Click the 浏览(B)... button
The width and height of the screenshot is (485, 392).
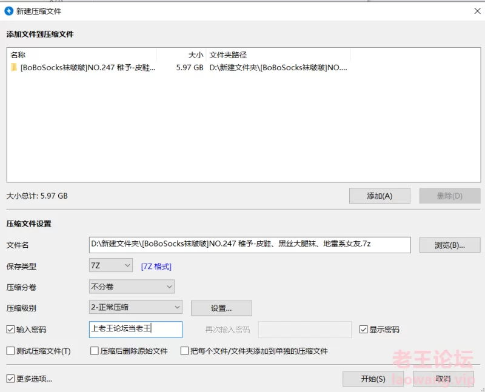pos(450,245)
